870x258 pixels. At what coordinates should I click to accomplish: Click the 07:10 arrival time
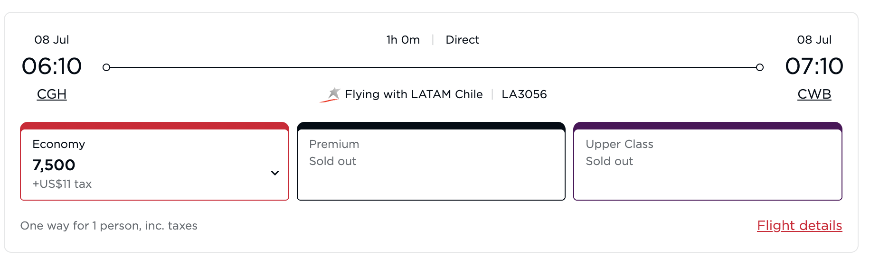814,66
